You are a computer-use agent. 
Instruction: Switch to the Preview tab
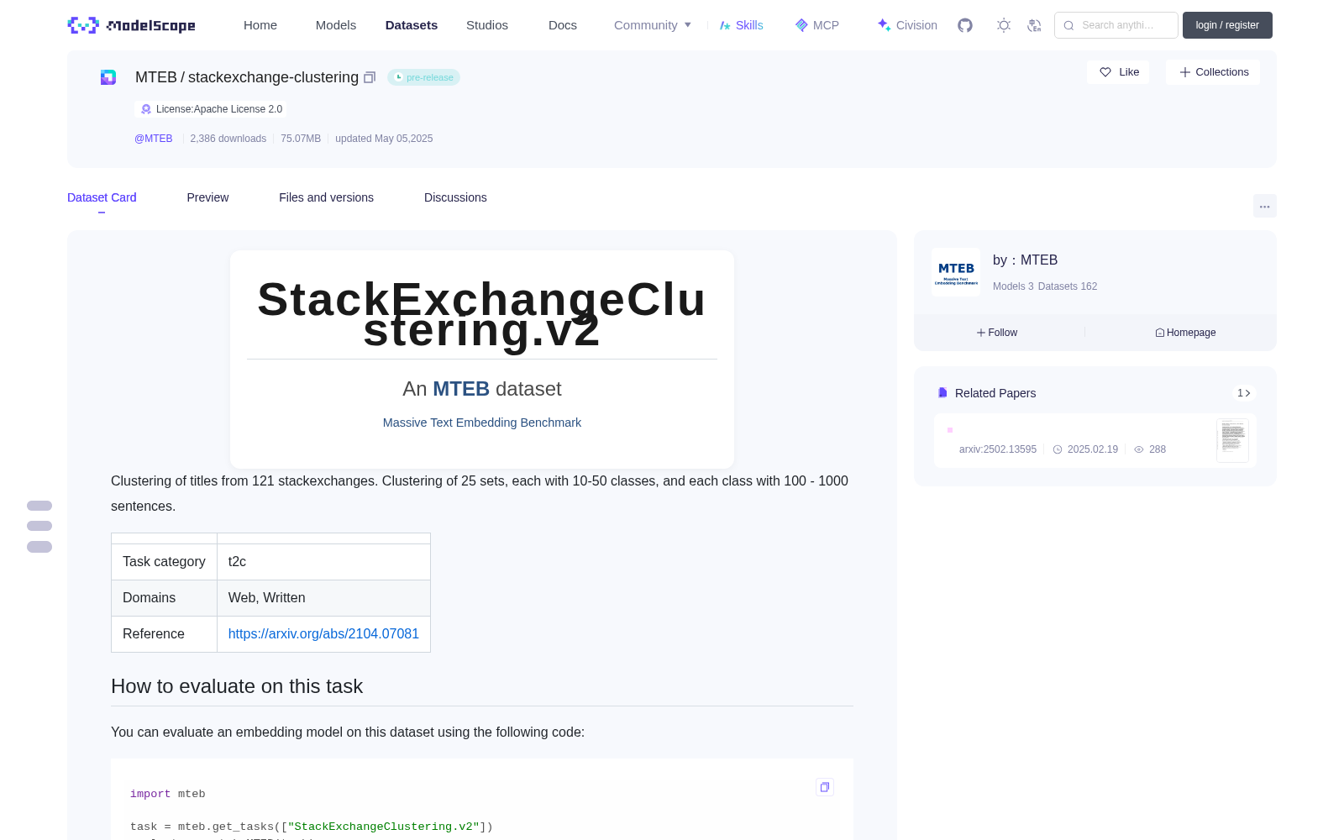(x=207, y=197)
